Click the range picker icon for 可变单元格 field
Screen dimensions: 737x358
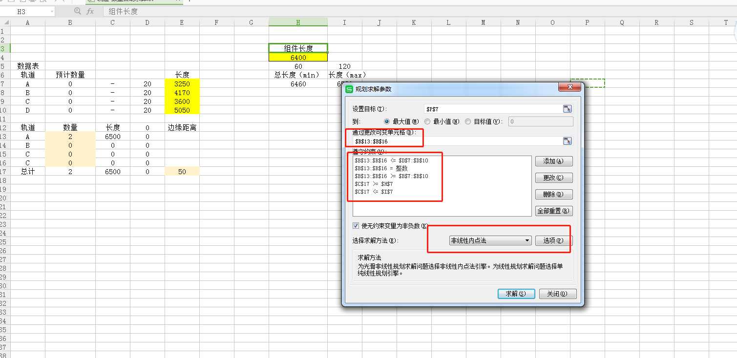point(567,141)
